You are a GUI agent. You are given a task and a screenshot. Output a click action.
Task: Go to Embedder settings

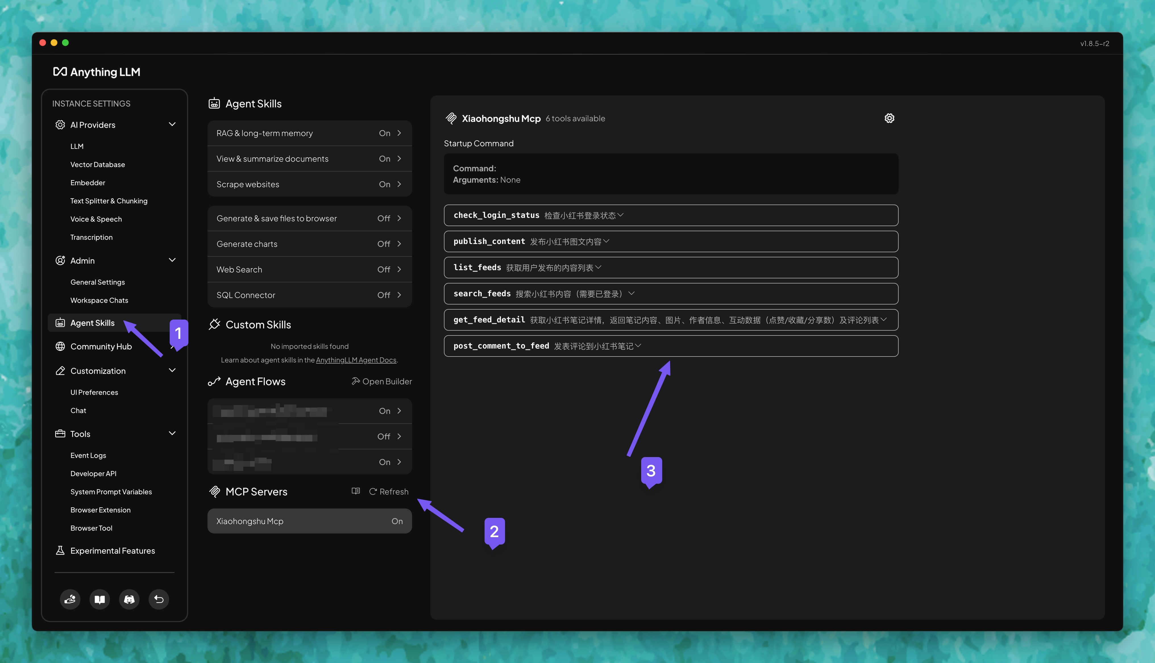88,183
